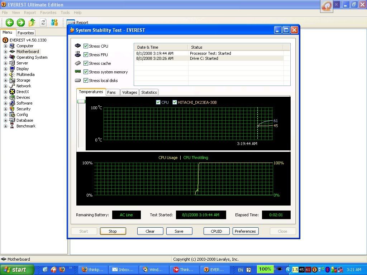Toggle CPU temperature graph checkbox
Image resolution: width=367 pixels, height=275 pixels.
(158, 102)
